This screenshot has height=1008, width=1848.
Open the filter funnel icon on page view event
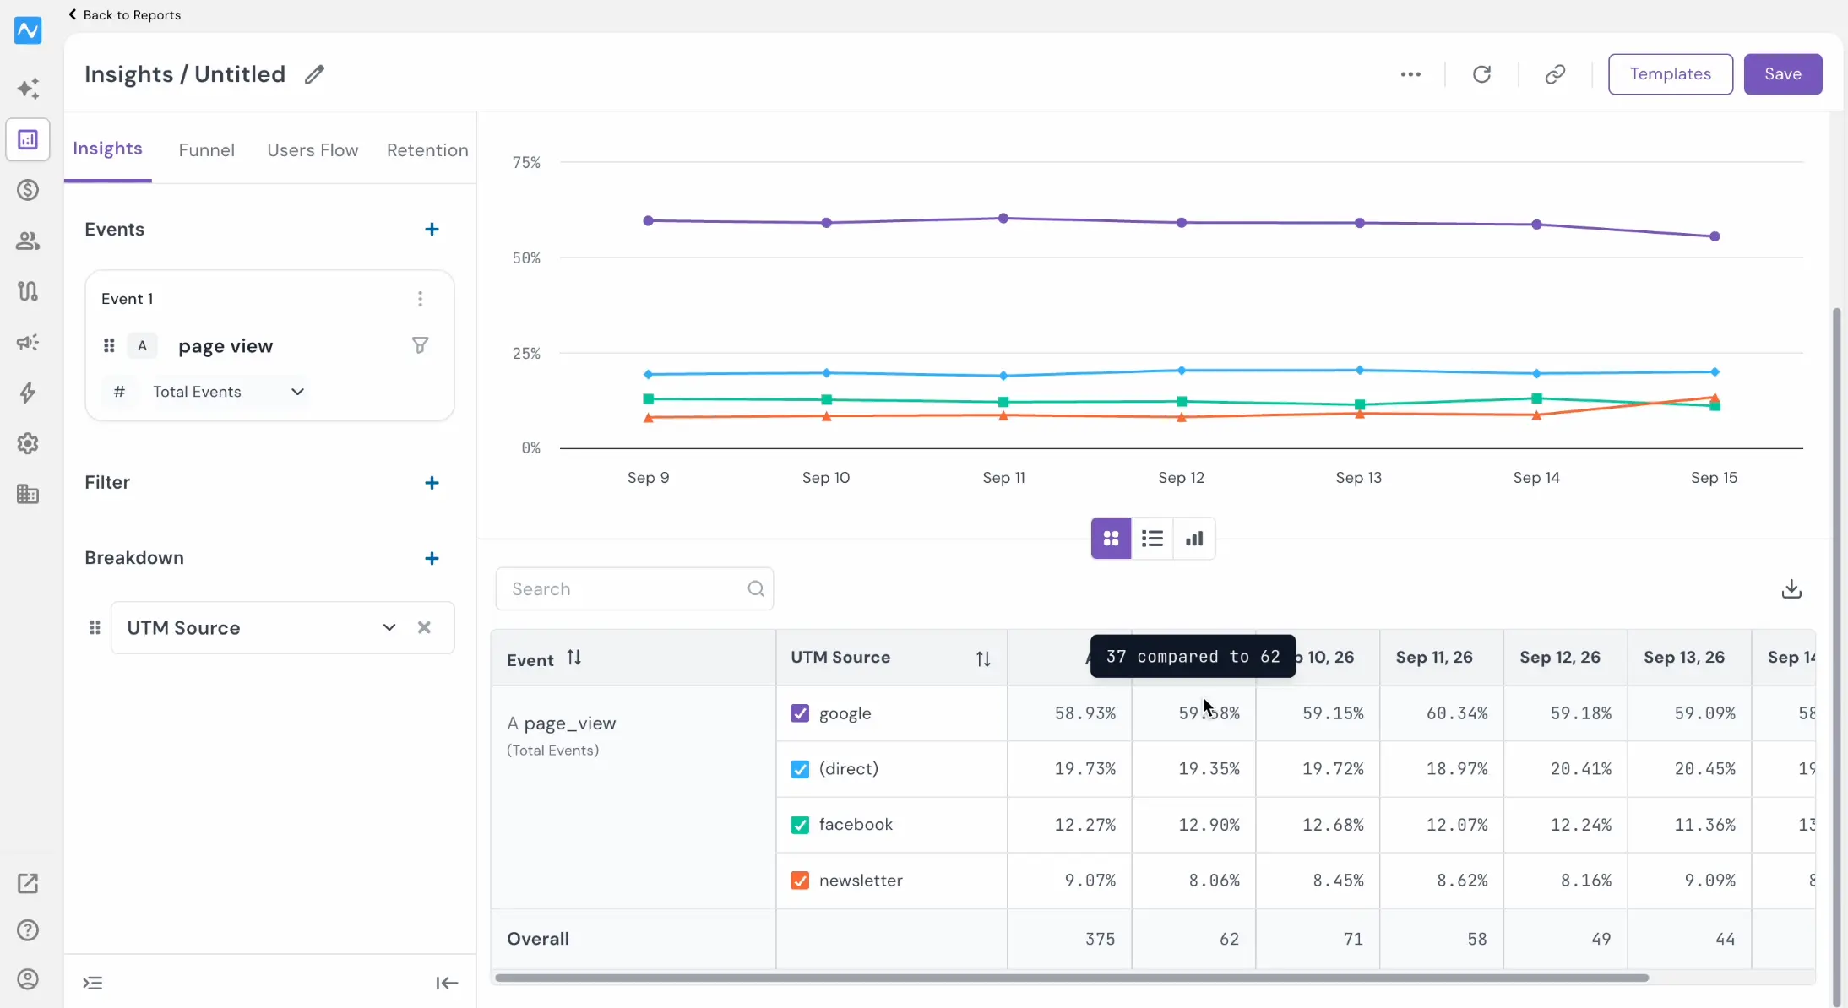click(420, 345)
